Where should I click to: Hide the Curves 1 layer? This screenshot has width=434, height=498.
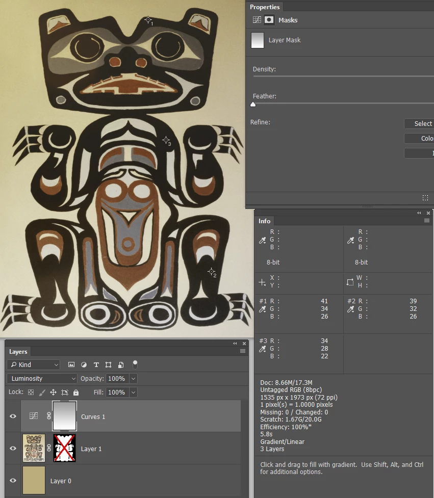(x=13, y=416)
